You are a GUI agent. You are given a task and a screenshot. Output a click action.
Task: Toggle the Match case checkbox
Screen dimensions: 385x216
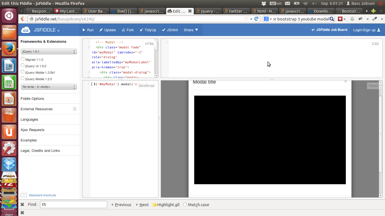[x=185, y=204]
